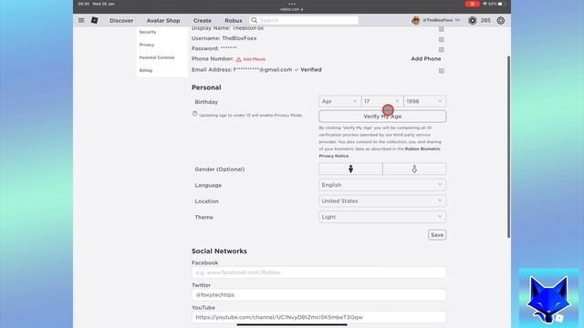
Task: Select the female gender option
Action: pos(414,169)
